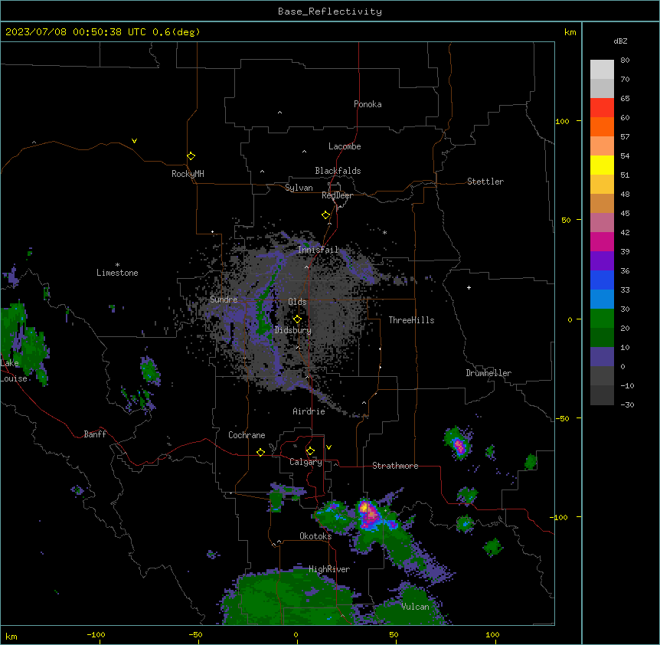
Task: Click the dBZ legend heading
Action: 620,41
